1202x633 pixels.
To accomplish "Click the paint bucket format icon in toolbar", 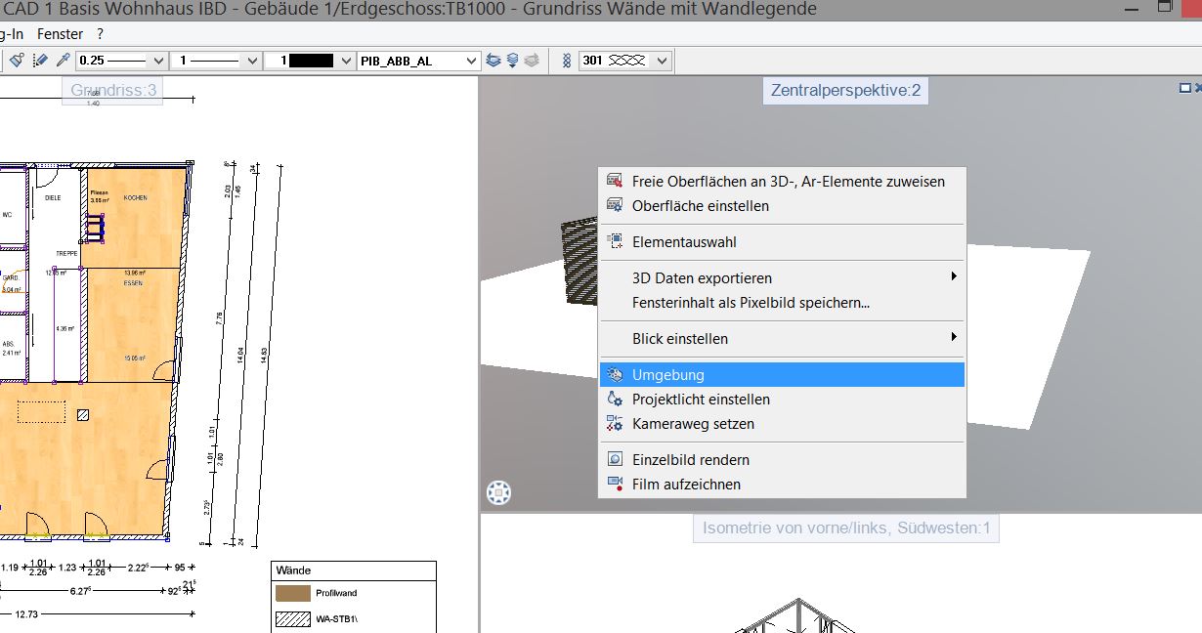I will pos(17,61).
